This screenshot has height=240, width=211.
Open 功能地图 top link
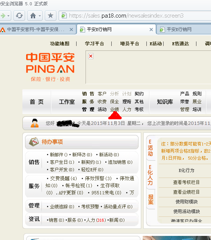(x=60, y=44)
